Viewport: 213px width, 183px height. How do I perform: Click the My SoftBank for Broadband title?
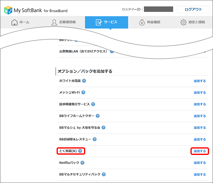click(40, 10)
